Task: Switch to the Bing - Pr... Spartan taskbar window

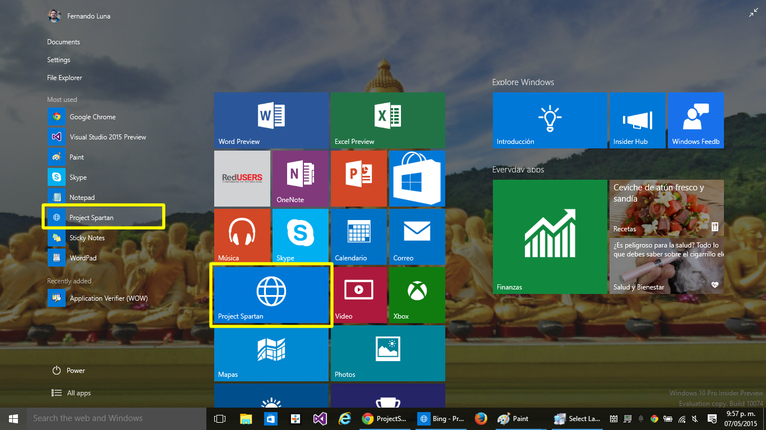Action: [x=441, y=418]
